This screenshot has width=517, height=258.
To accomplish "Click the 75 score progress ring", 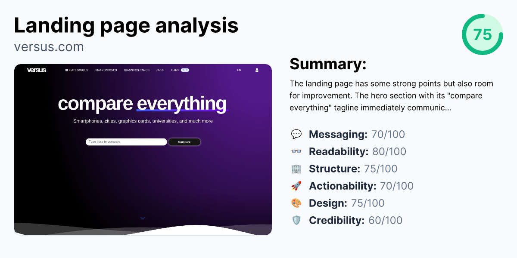I will click(482, 34).
